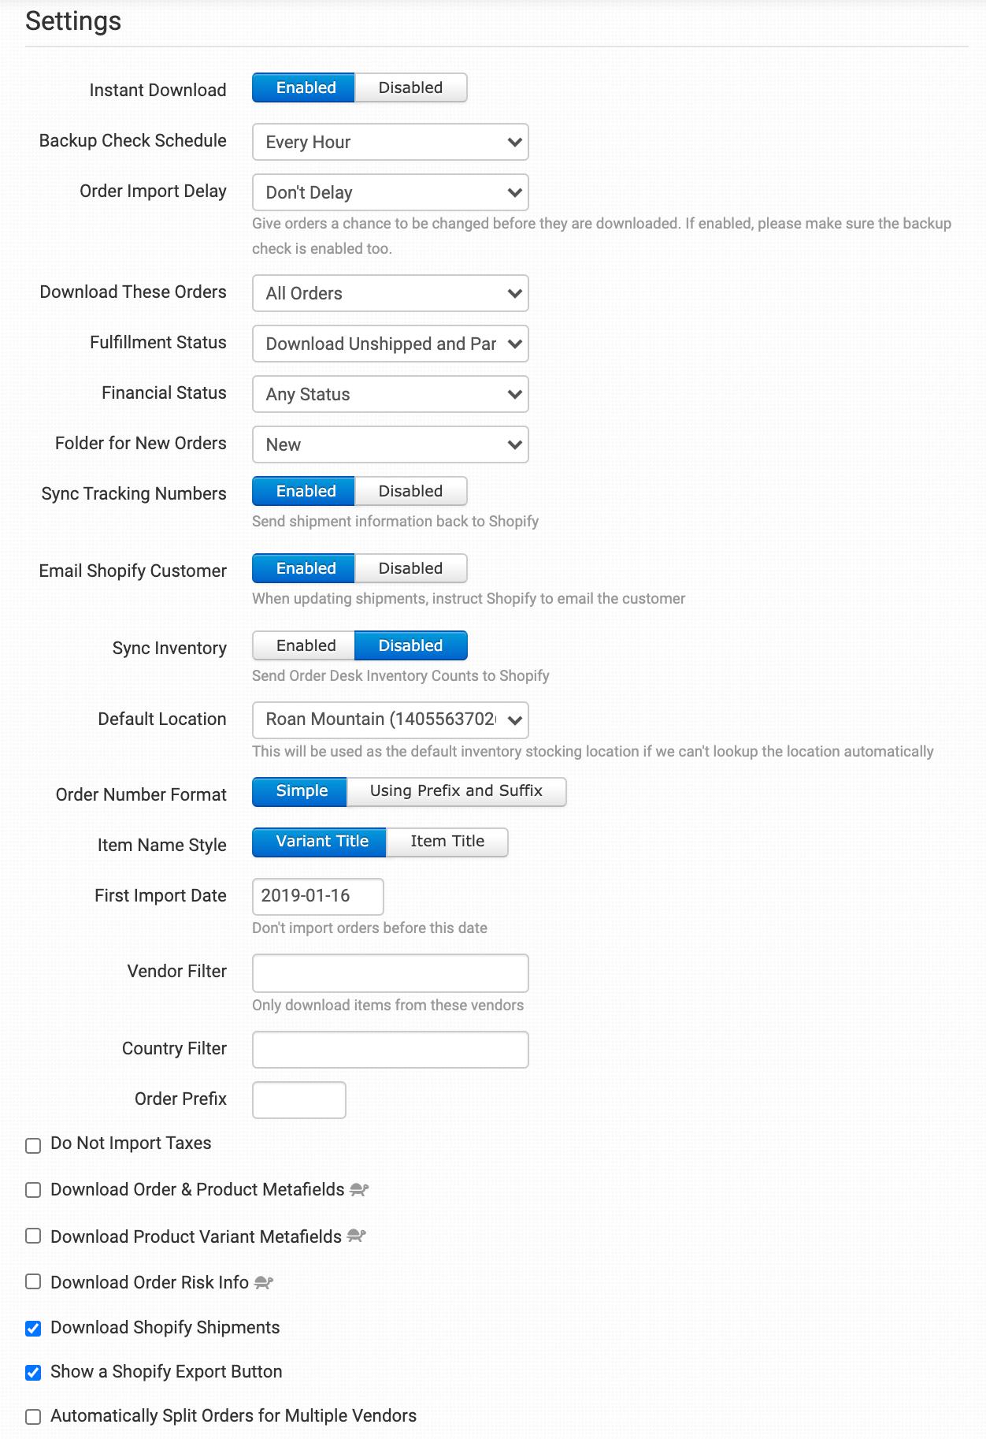Screen dimensions: 986x1439
Task: Click the turtle icon beside Order & Product Metafields
Action: coord(359,1189)
